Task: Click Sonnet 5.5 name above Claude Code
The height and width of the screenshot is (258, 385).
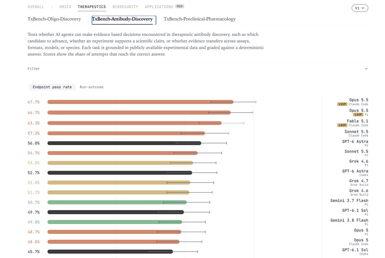Action: click(x=356, y=132)
